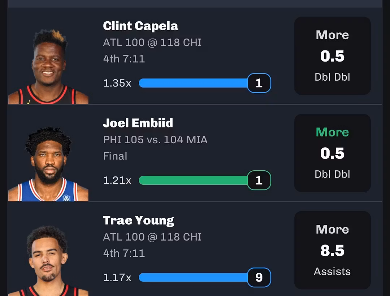Select Trae Young's More 8.5 Assists pick
The image size is (390, 296).
(332, 250)
